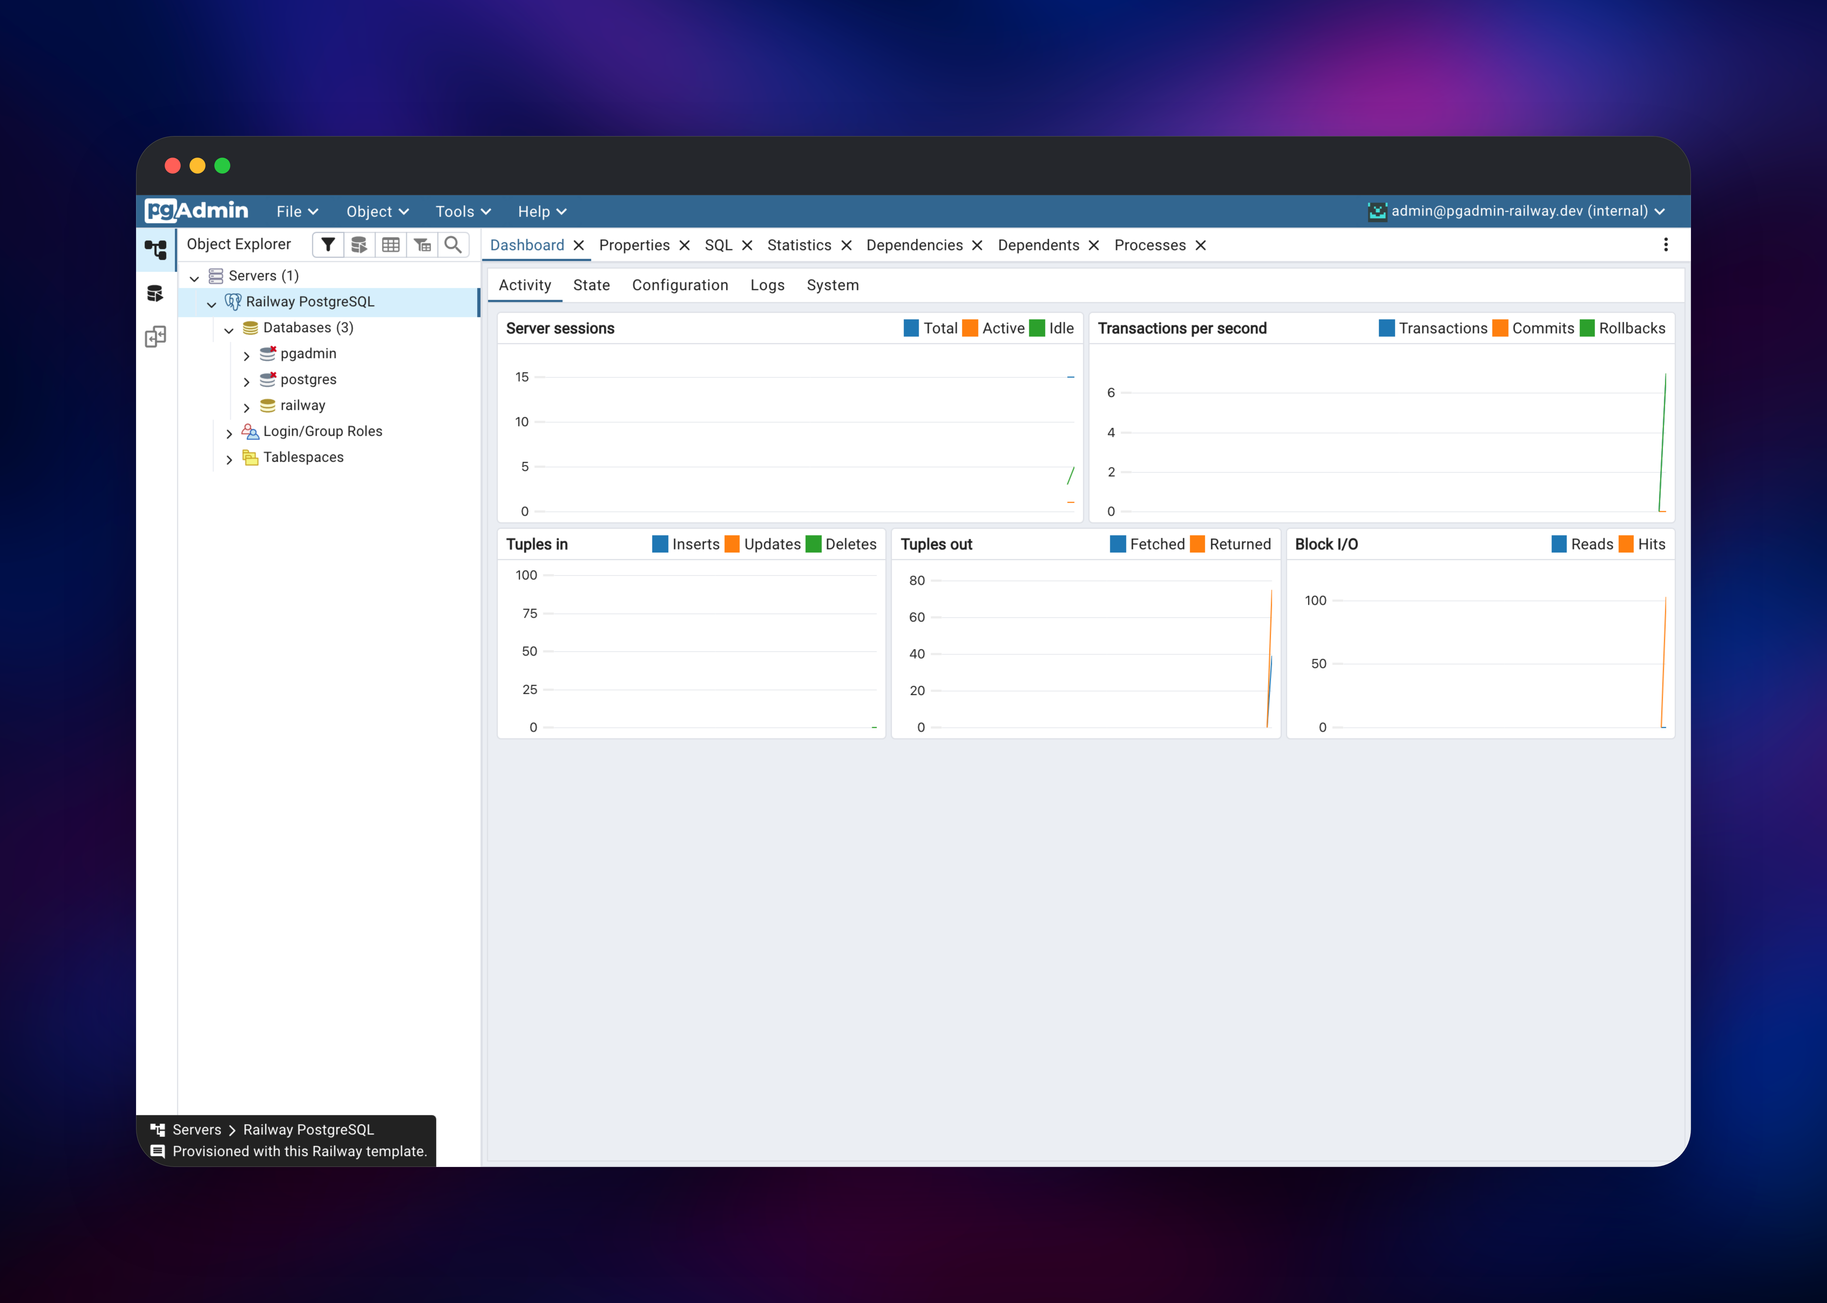Close the Dashboard tab
The width and height of the screenshot is (1827, 1303).
click(578, 246)
